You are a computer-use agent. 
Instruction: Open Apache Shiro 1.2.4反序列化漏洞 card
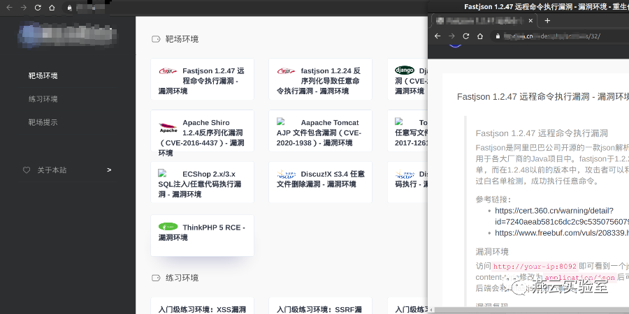tap(202, 131)
